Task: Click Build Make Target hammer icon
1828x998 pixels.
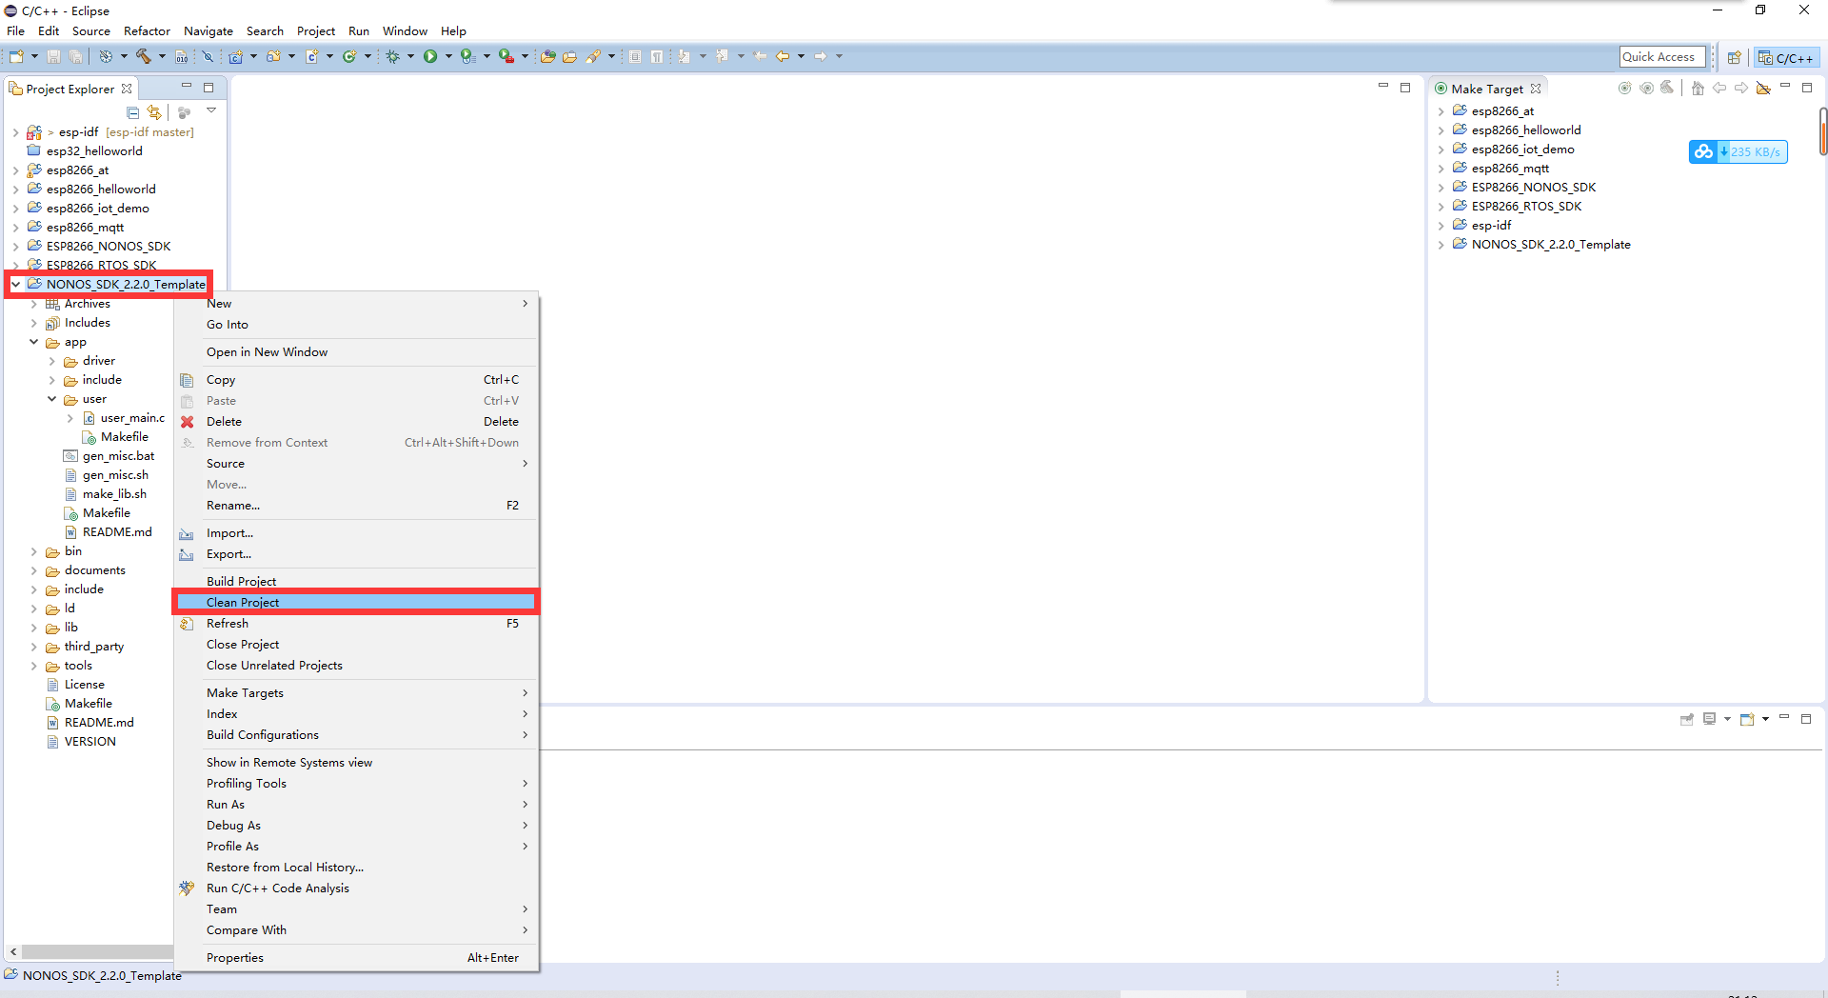Action: 1667,88
